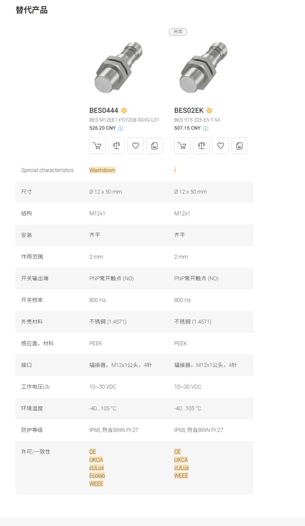The height and width of the screenshot is (526, 305).
Task: Add BES02EK to favorites with heart icon
Action: (x=220, y=145)
